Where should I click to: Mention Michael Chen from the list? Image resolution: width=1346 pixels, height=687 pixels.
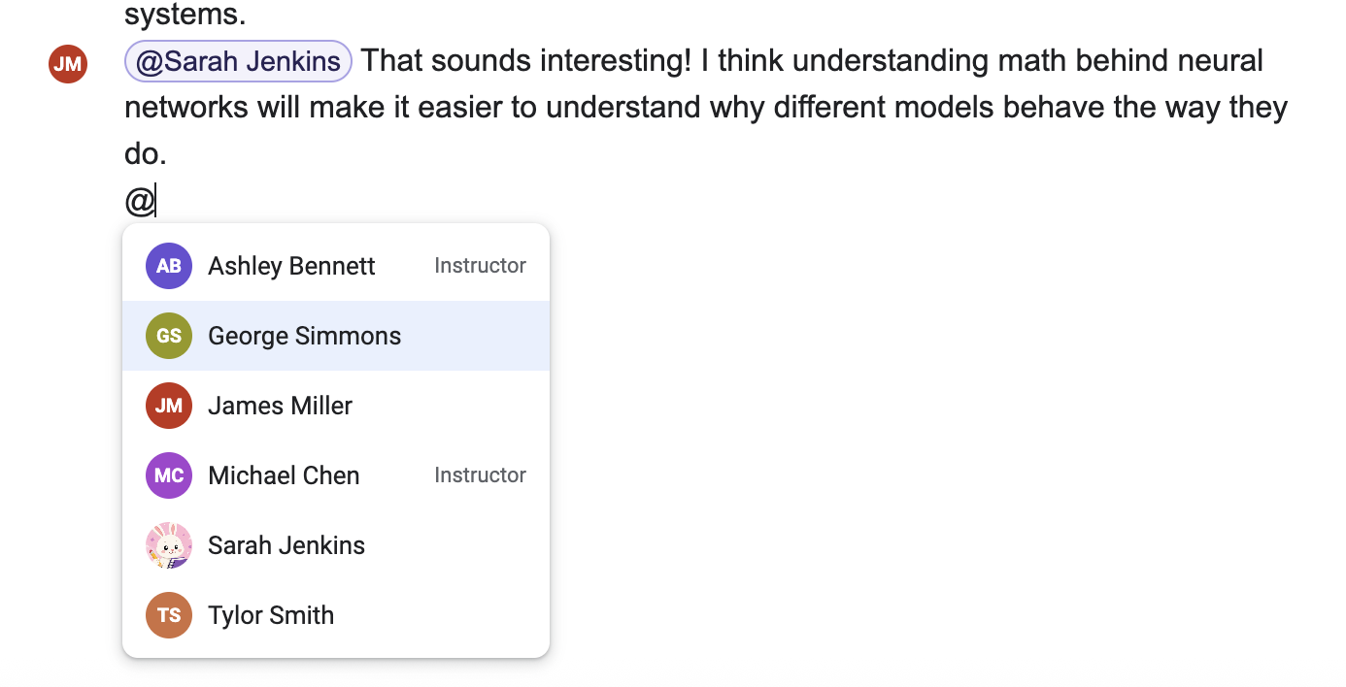coord(336,475)
